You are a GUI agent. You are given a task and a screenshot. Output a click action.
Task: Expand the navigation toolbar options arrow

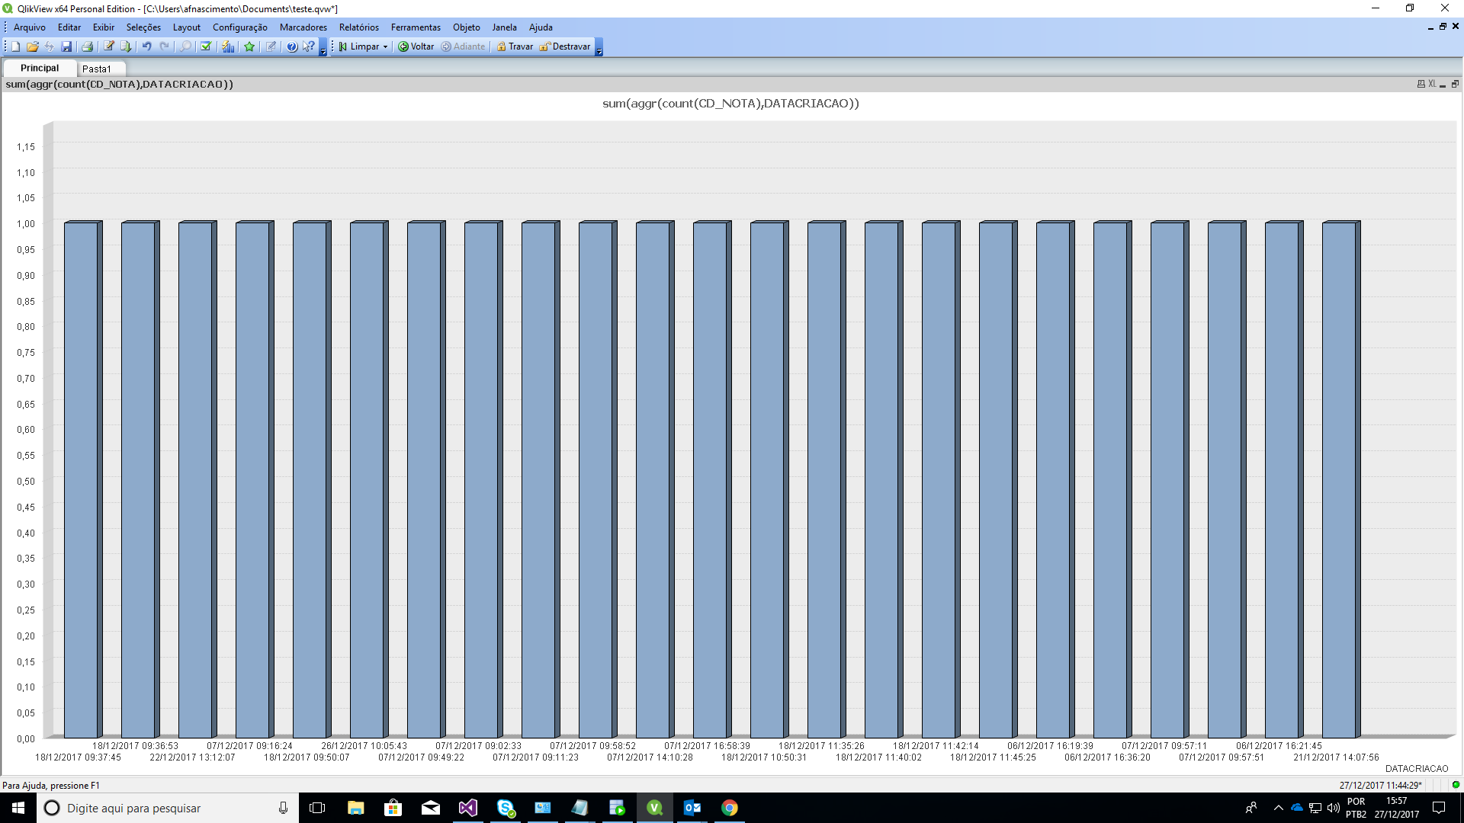(x=599, y=48)
